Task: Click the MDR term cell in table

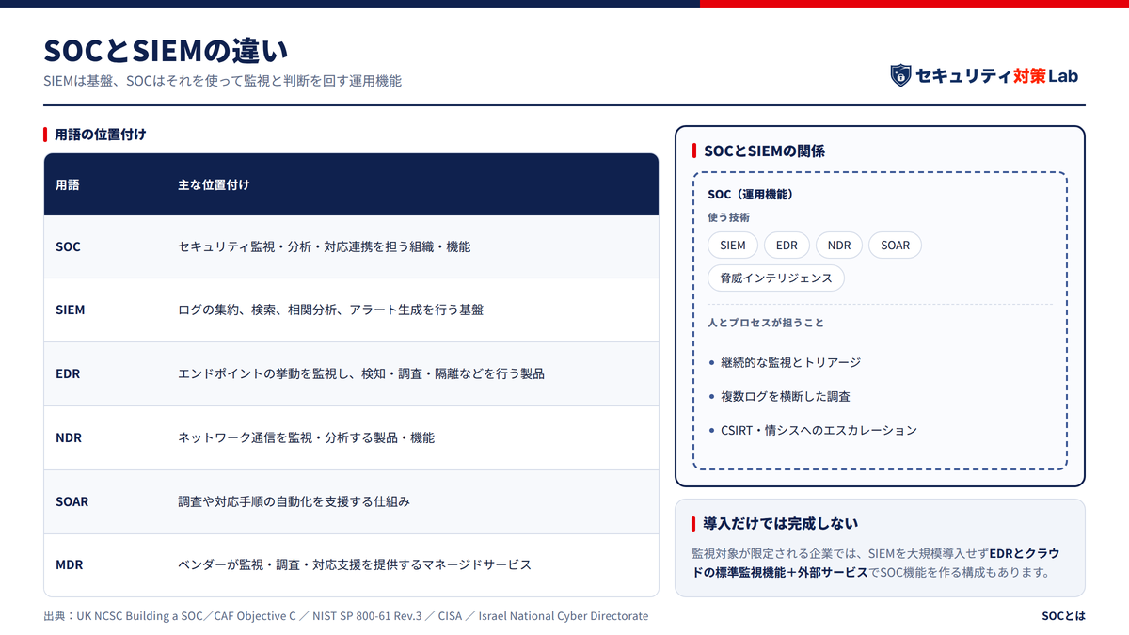Action: (70, 564)
